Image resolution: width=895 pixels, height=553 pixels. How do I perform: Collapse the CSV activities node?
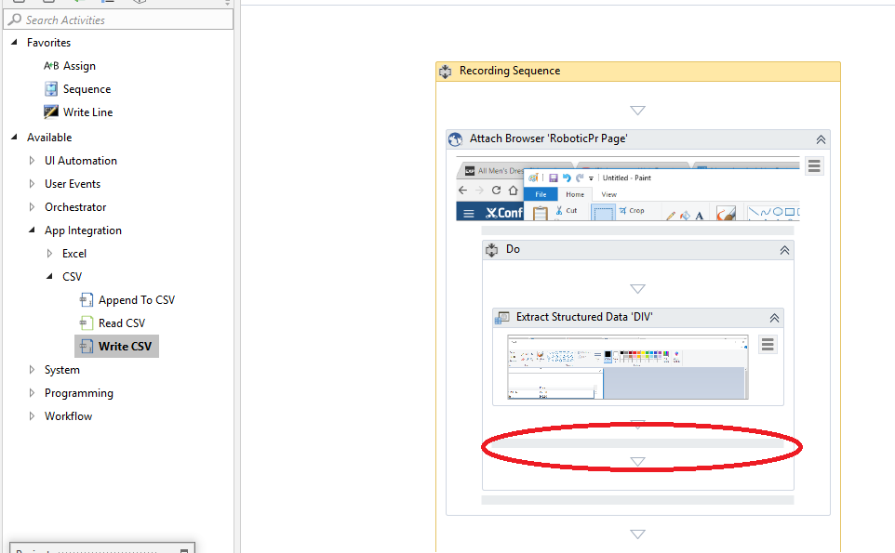50,277
